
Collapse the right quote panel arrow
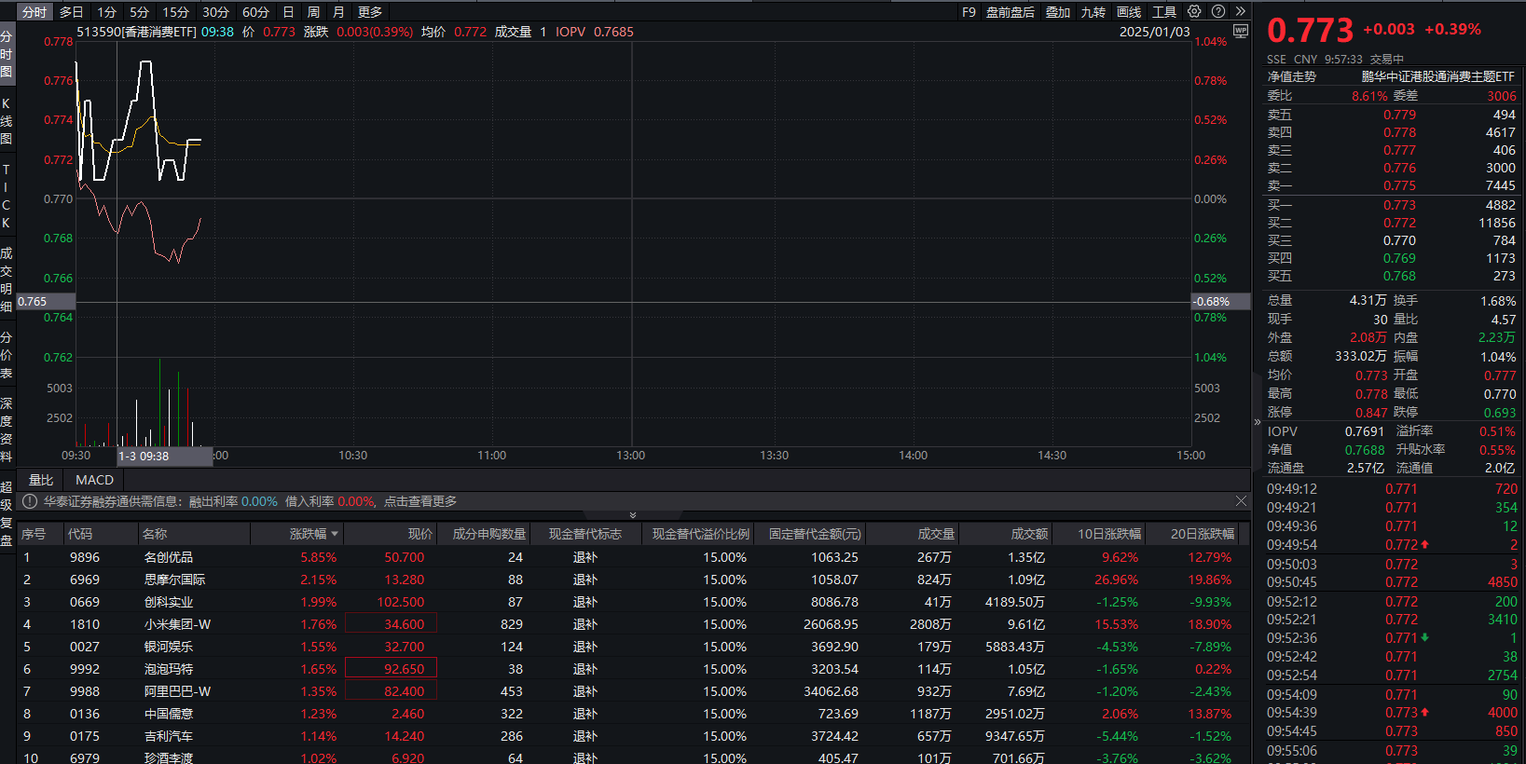(x=1257, y=422)
